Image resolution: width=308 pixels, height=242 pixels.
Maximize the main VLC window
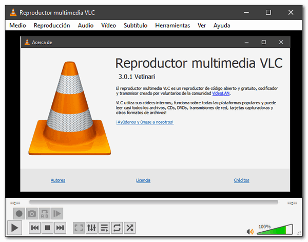[x=268, y=12]
